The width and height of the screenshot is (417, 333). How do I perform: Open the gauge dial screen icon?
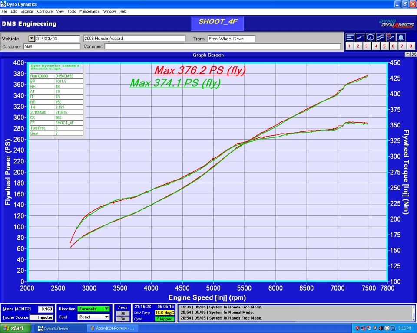(371, 37)
